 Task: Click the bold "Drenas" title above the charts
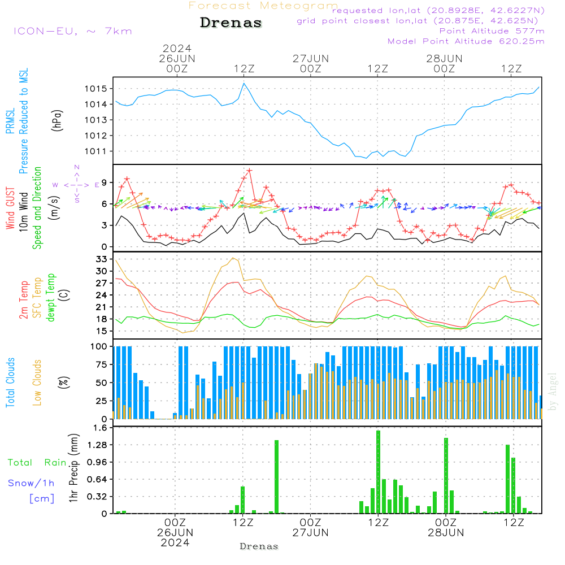click(231, 23)
